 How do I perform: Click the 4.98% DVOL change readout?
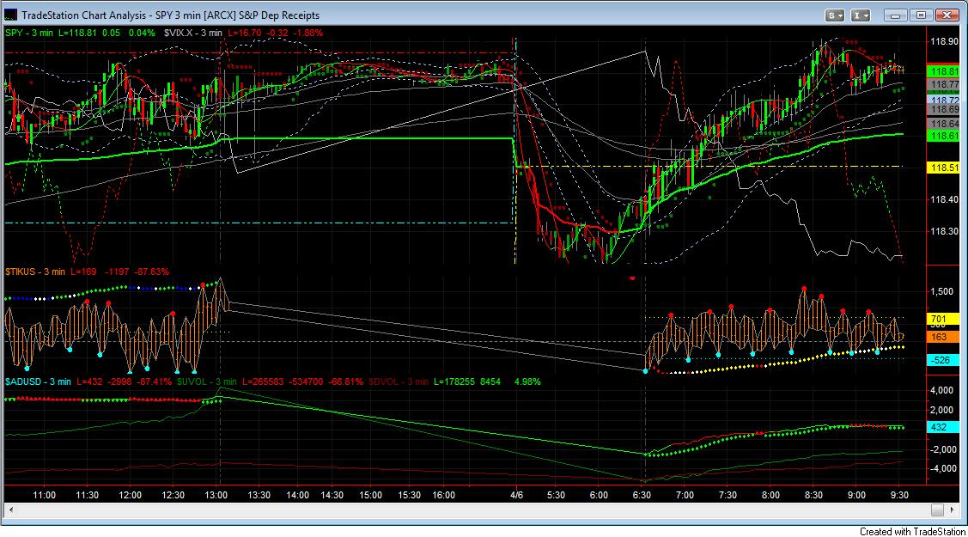pos(527,382)
